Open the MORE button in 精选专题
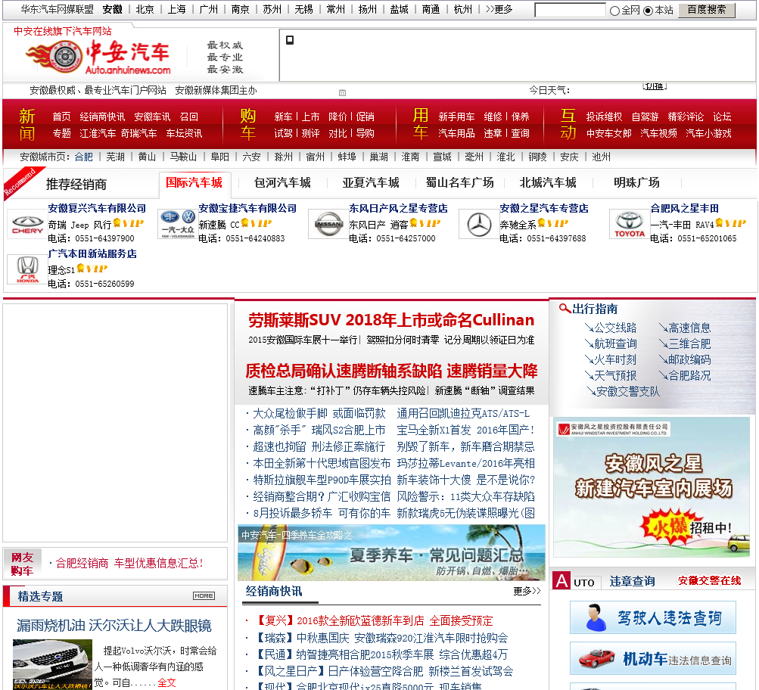This screenshot has height=690, width=759. (204, 595)
